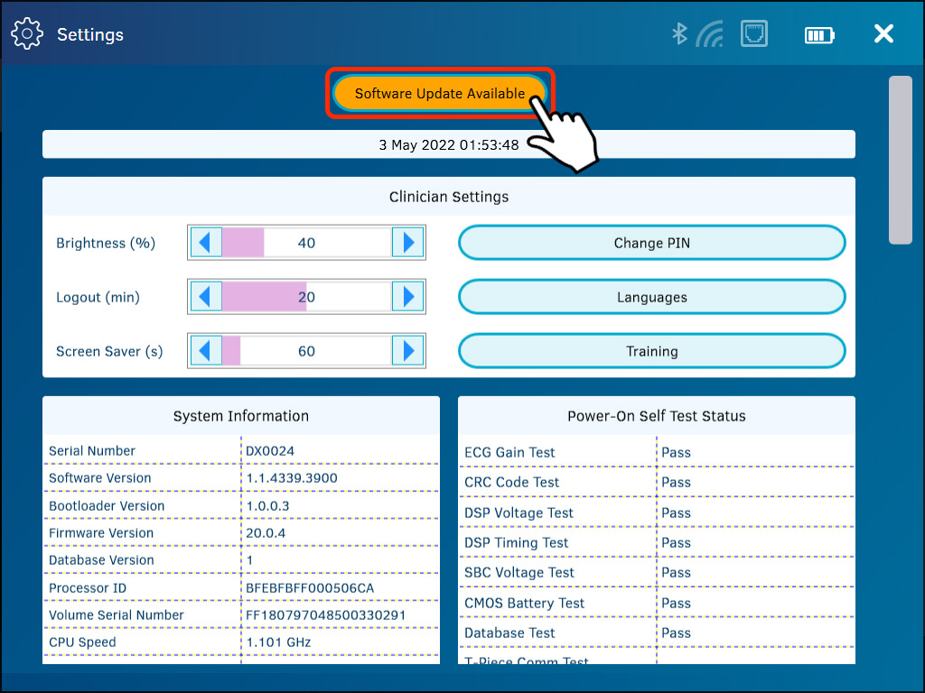Click the battery level icon

pyautogui.click(x=819, y=35)
